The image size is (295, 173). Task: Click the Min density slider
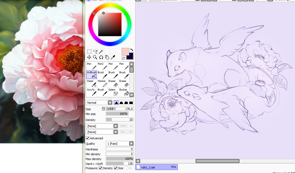(x=120, y=154)
